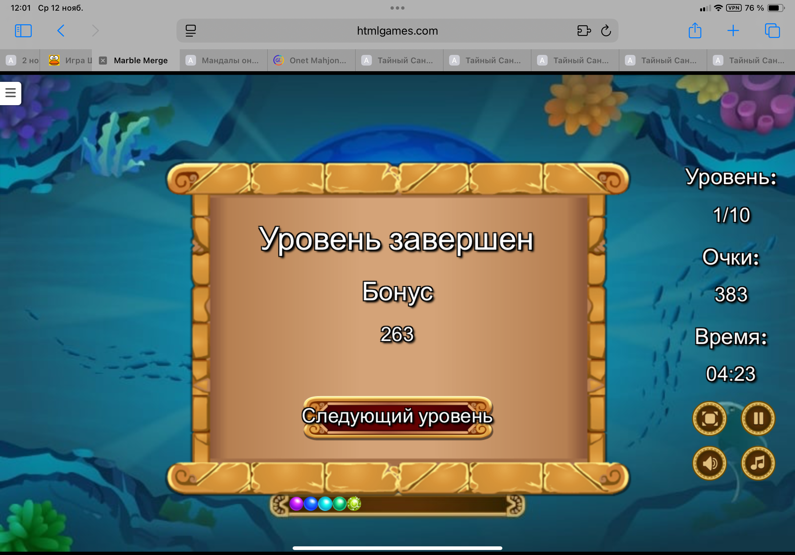Toggle the Safari sidebar icon
The width and height of the screenshot is (795, 555).
point(23,31)
